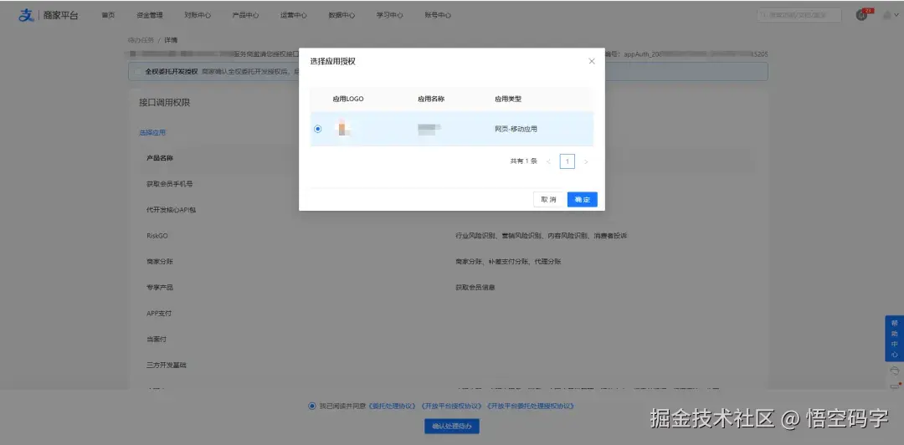Viewport: 904px width, 445px height.
Task: Click the feedback icon below headset
Action: pyautogui.click(x=894, y=386)
